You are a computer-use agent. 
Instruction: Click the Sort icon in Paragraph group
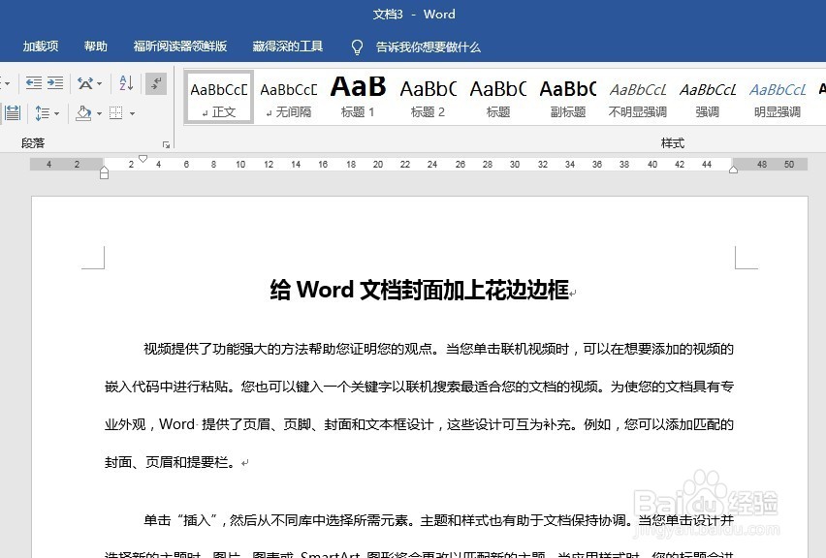[125, 84]
